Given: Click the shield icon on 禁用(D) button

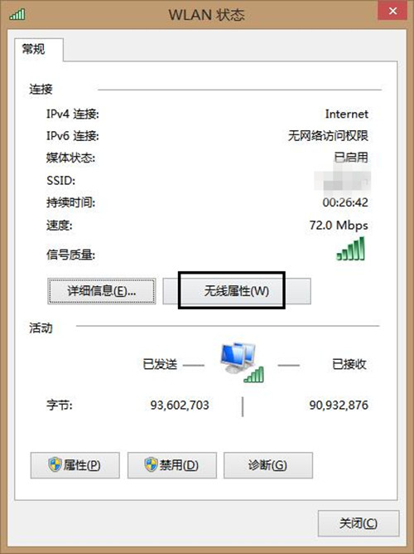Looking at the screenshot, I should coord(152,464).
